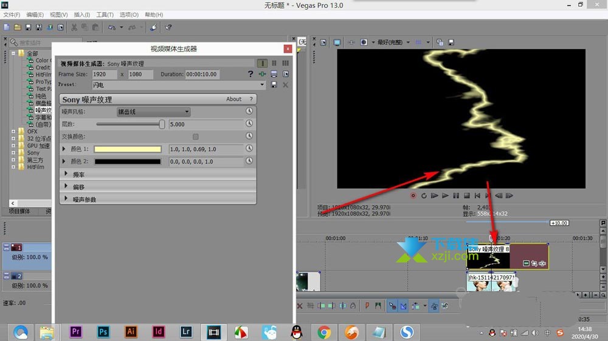The width and height of the screenshot is (608, 341).
Task: Select the triple-column plugin view icon
Action: pyautogui.click(x=285, y=63)
